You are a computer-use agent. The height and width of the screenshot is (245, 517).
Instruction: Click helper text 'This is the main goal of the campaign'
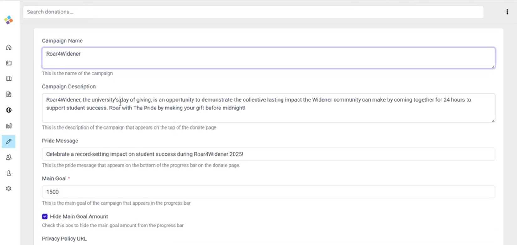click(116, 203)
